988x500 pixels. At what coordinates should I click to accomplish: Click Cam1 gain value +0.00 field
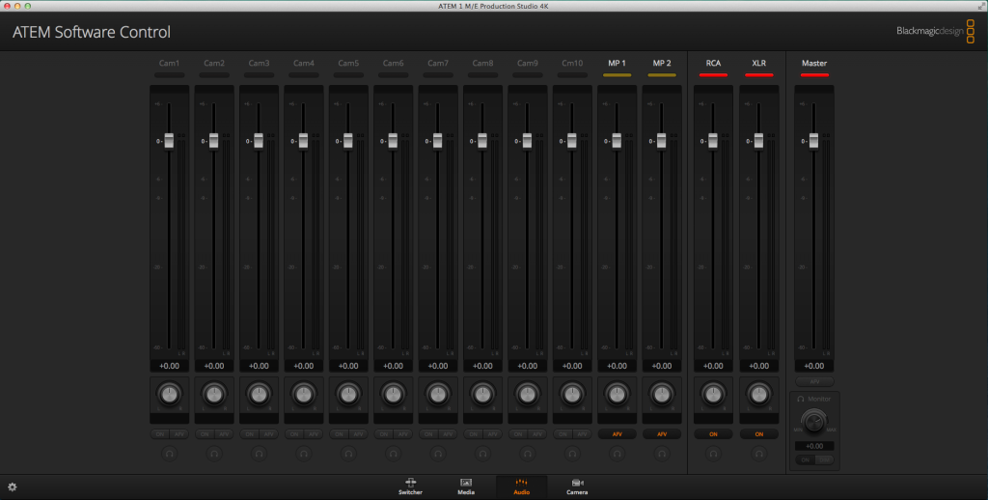(x=170, y=366)
